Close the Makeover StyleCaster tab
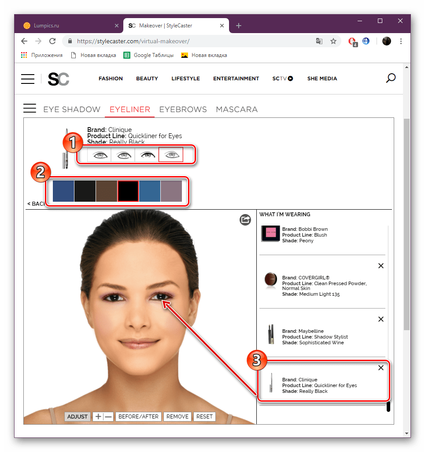The height and width of the screenshot is (452, 425). pyautogui.click(x=222, y=26)
